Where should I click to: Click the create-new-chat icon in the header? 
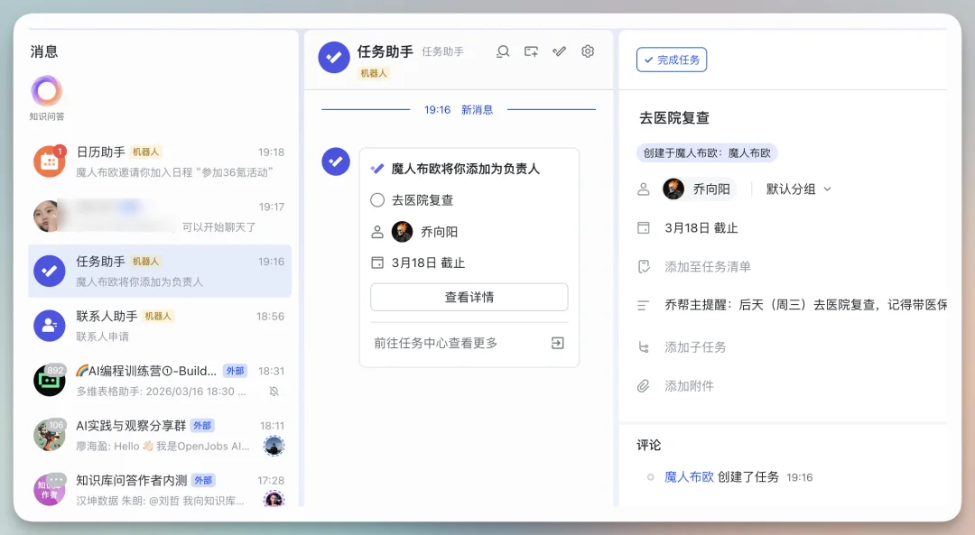coord(531,51)
